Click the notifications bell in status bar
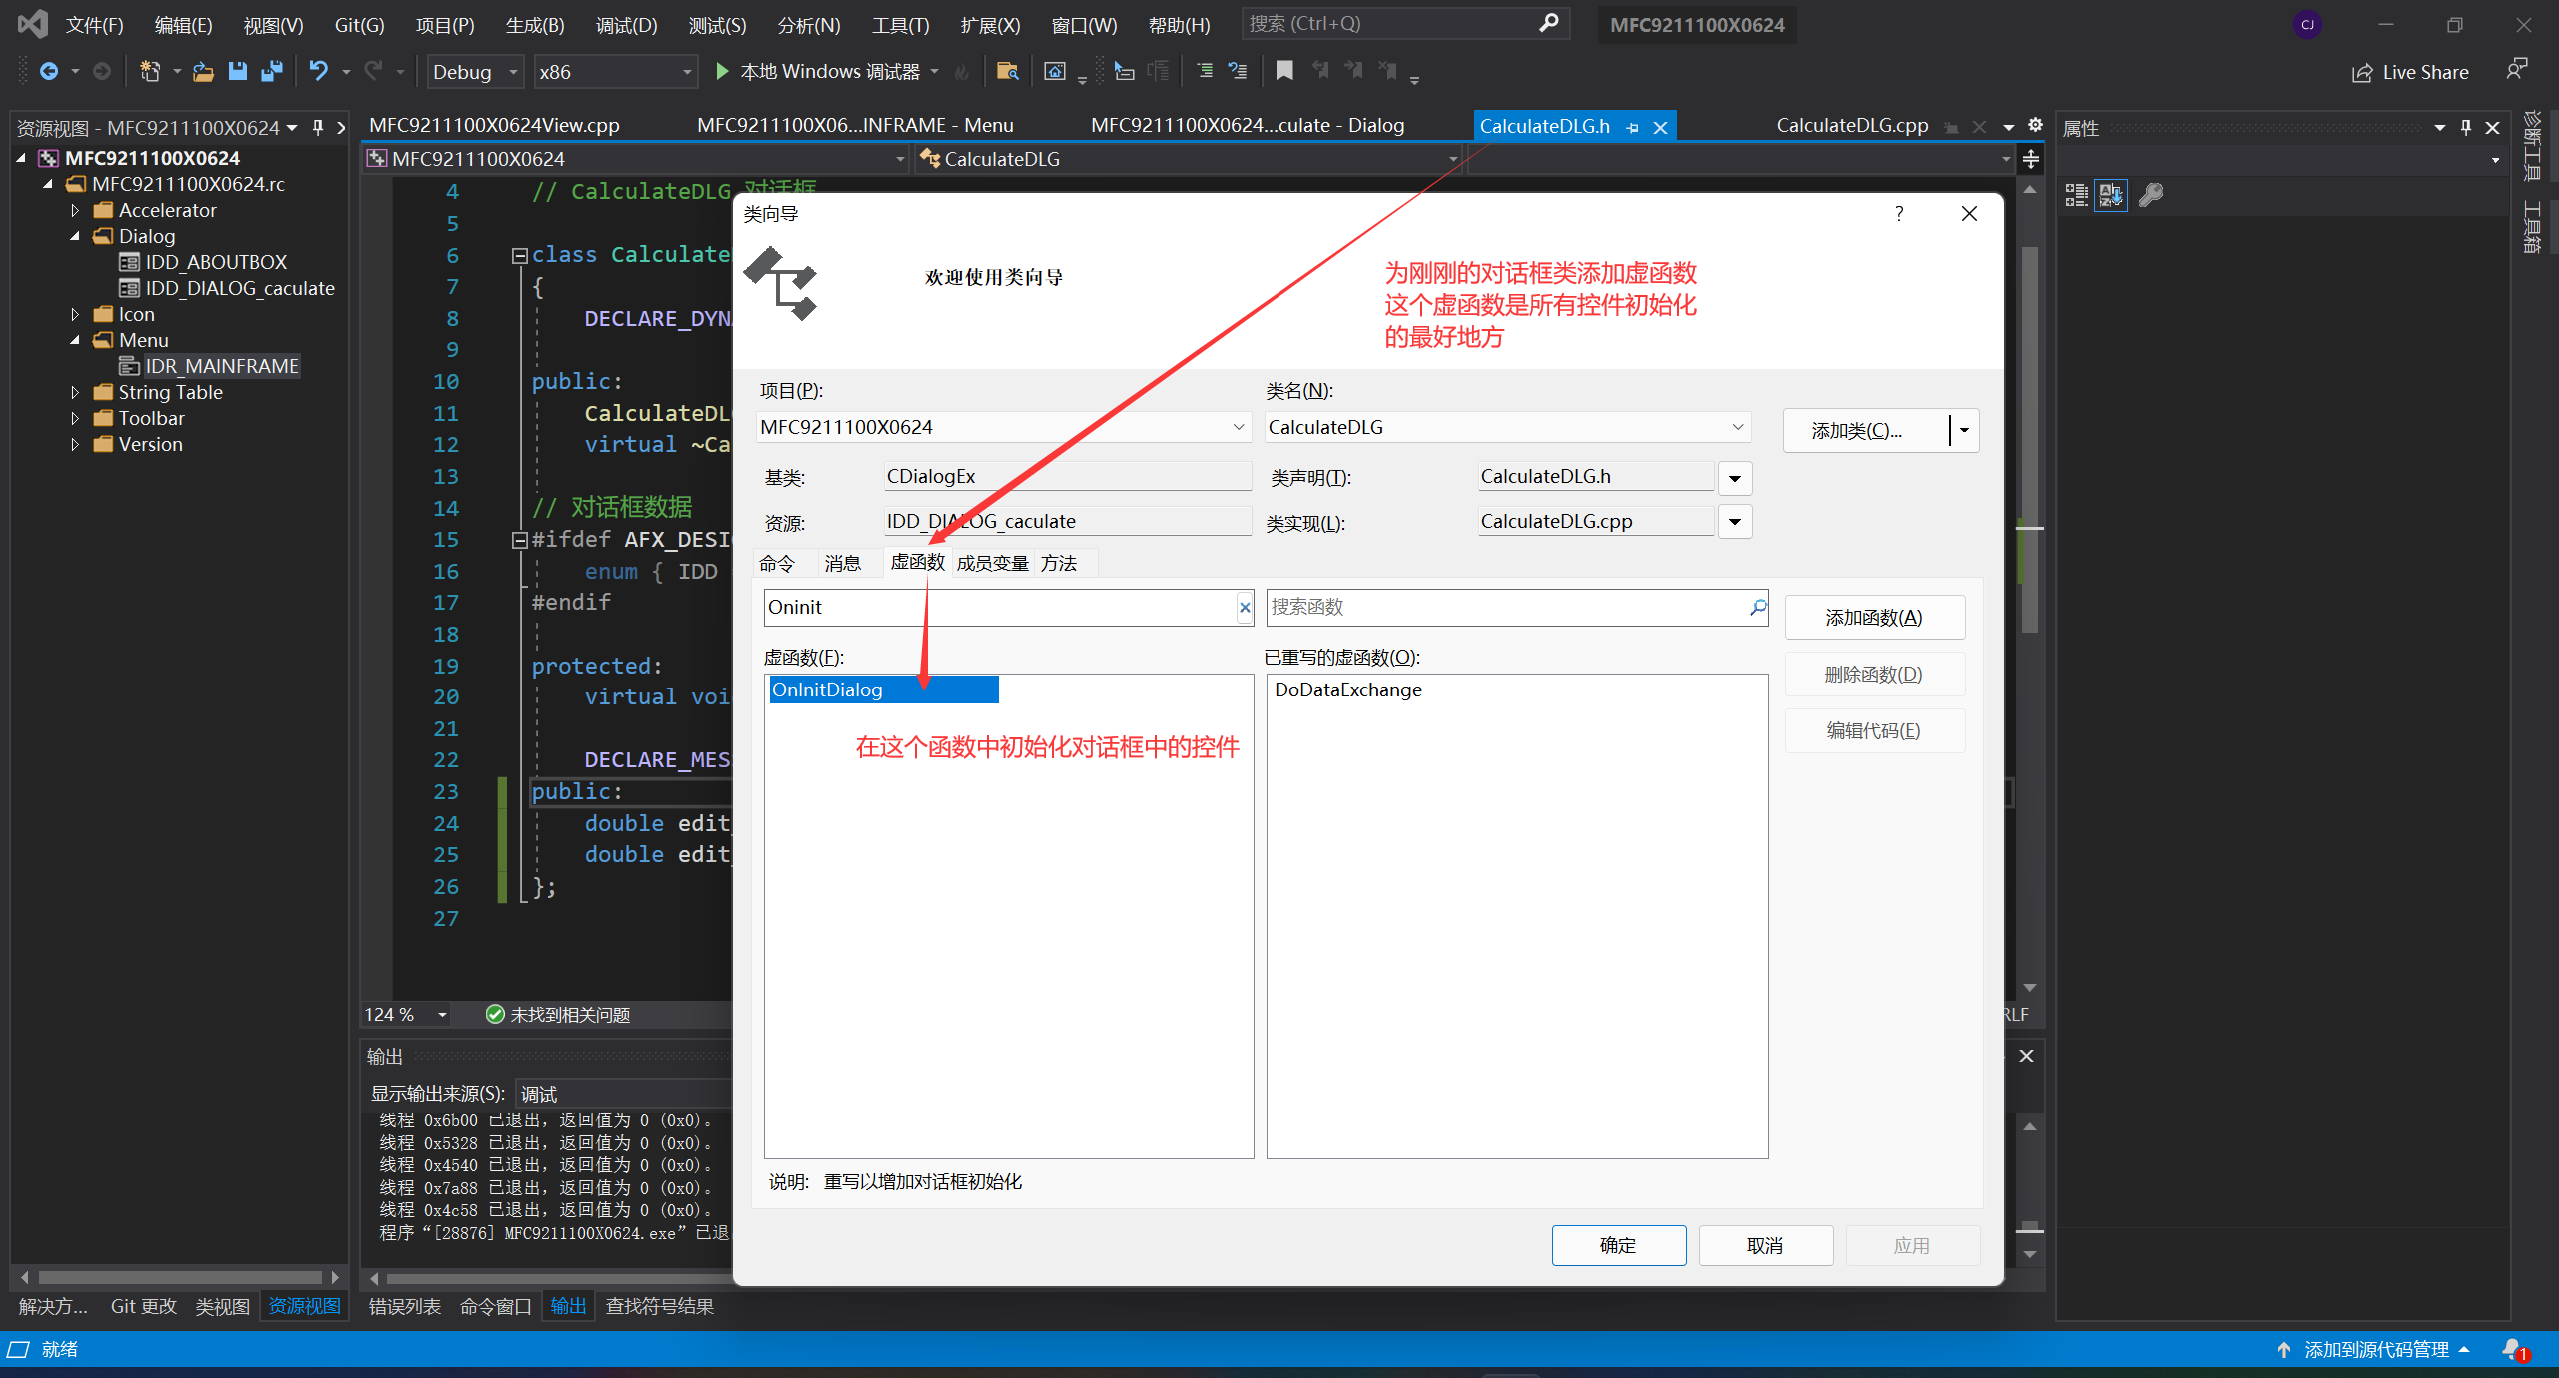The width and height of the screenshot is (2559, 1378). 2513,1349
